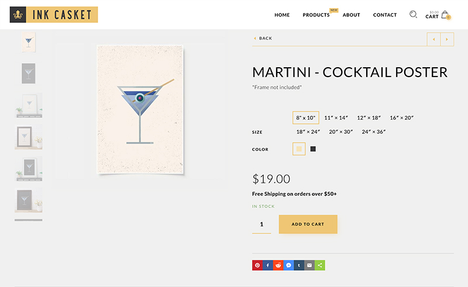This screenshot has height=287, width=468.
Task: Go to the previous product arrow
Action: pyautogui.click(x=433, y=39)
